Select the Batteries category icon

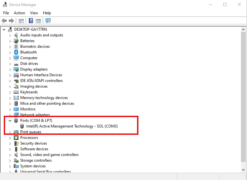[x=16, y=41]
